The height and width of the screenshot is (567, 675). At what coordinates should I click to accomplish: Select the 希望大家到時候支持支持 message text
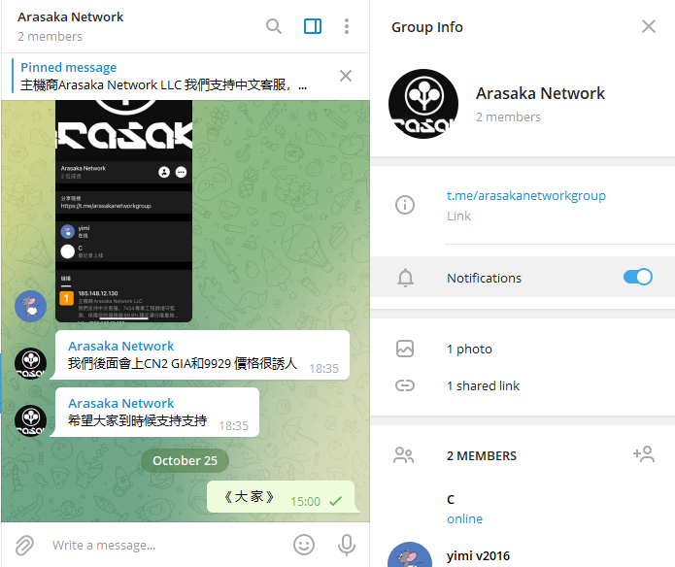tap(137, 420)
